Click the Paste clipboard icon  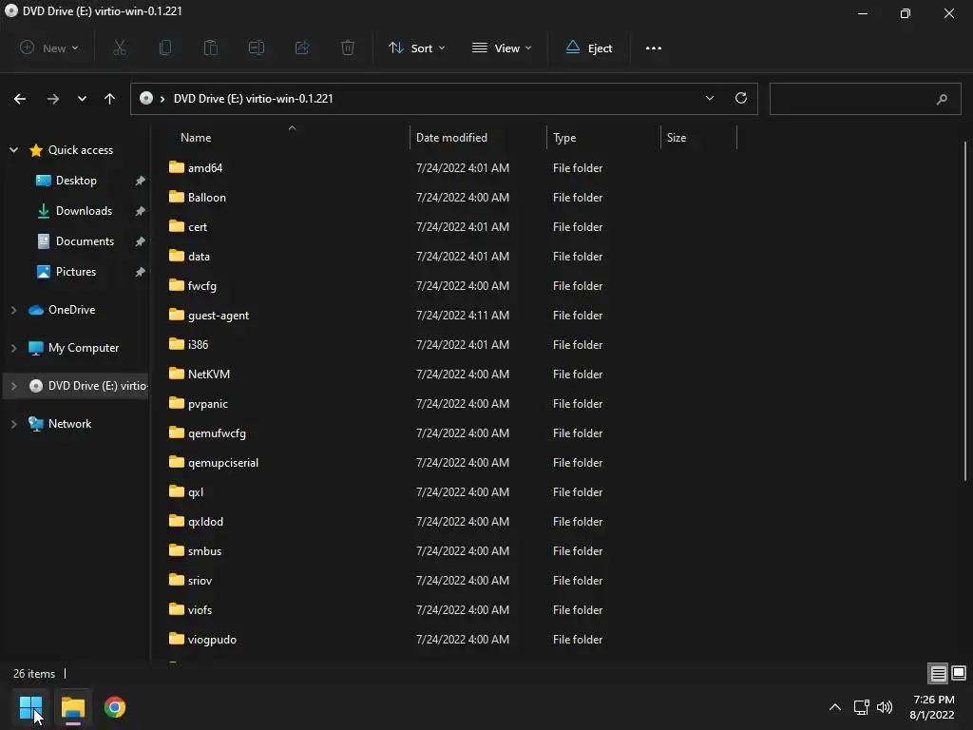[211, 48]
